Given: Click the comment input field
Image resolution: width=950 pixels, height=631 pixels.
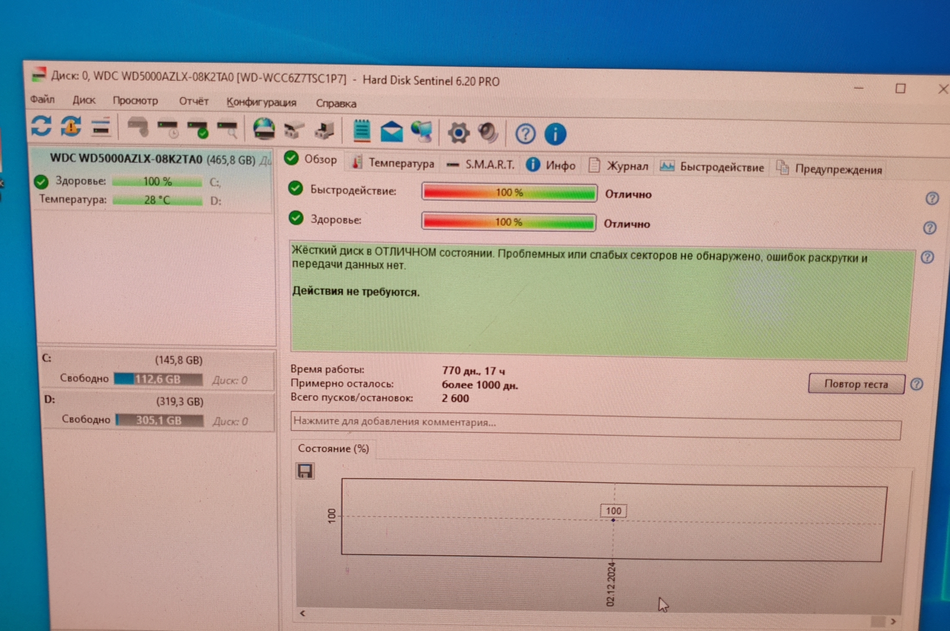Looking at the screenshot, I should pyautogui.click(x=595, y=424).
